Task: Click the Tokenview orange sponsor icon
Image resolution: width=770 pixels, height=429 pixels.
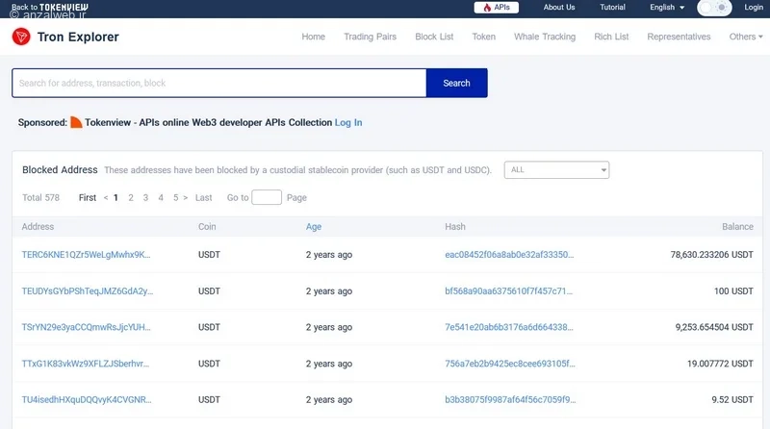Action: pos(76,122)
